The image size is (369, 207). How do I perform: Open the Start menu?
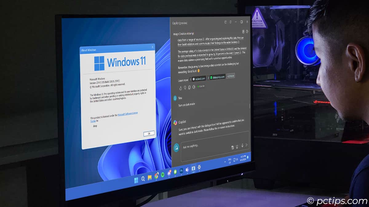click(136, 179)
